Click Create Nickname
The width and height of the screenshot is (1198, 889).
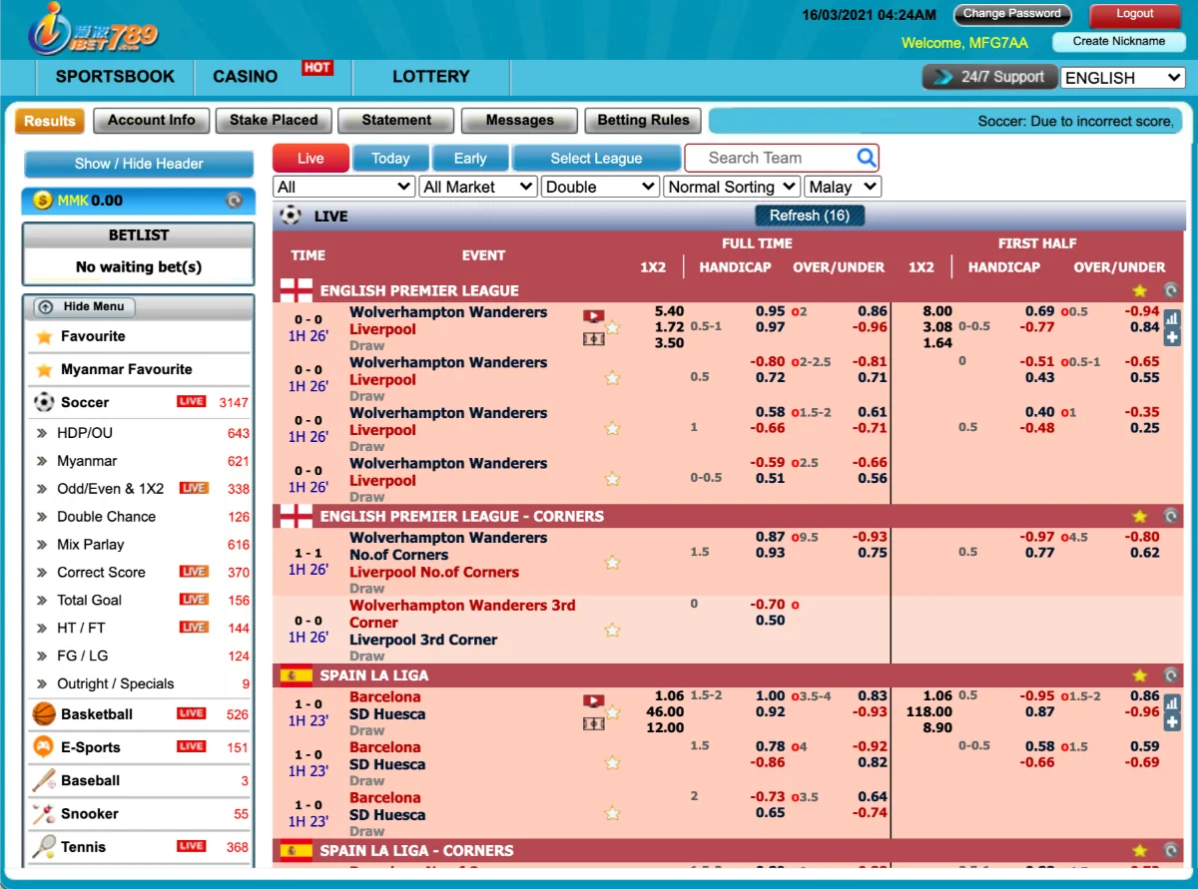[x=1118, y=42]
